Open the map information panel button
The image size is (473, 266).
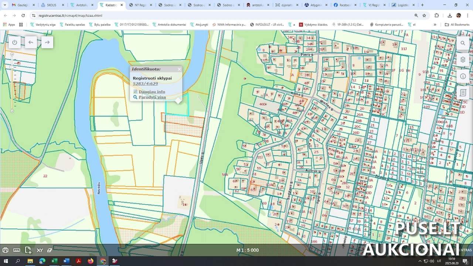coord(463,76)
